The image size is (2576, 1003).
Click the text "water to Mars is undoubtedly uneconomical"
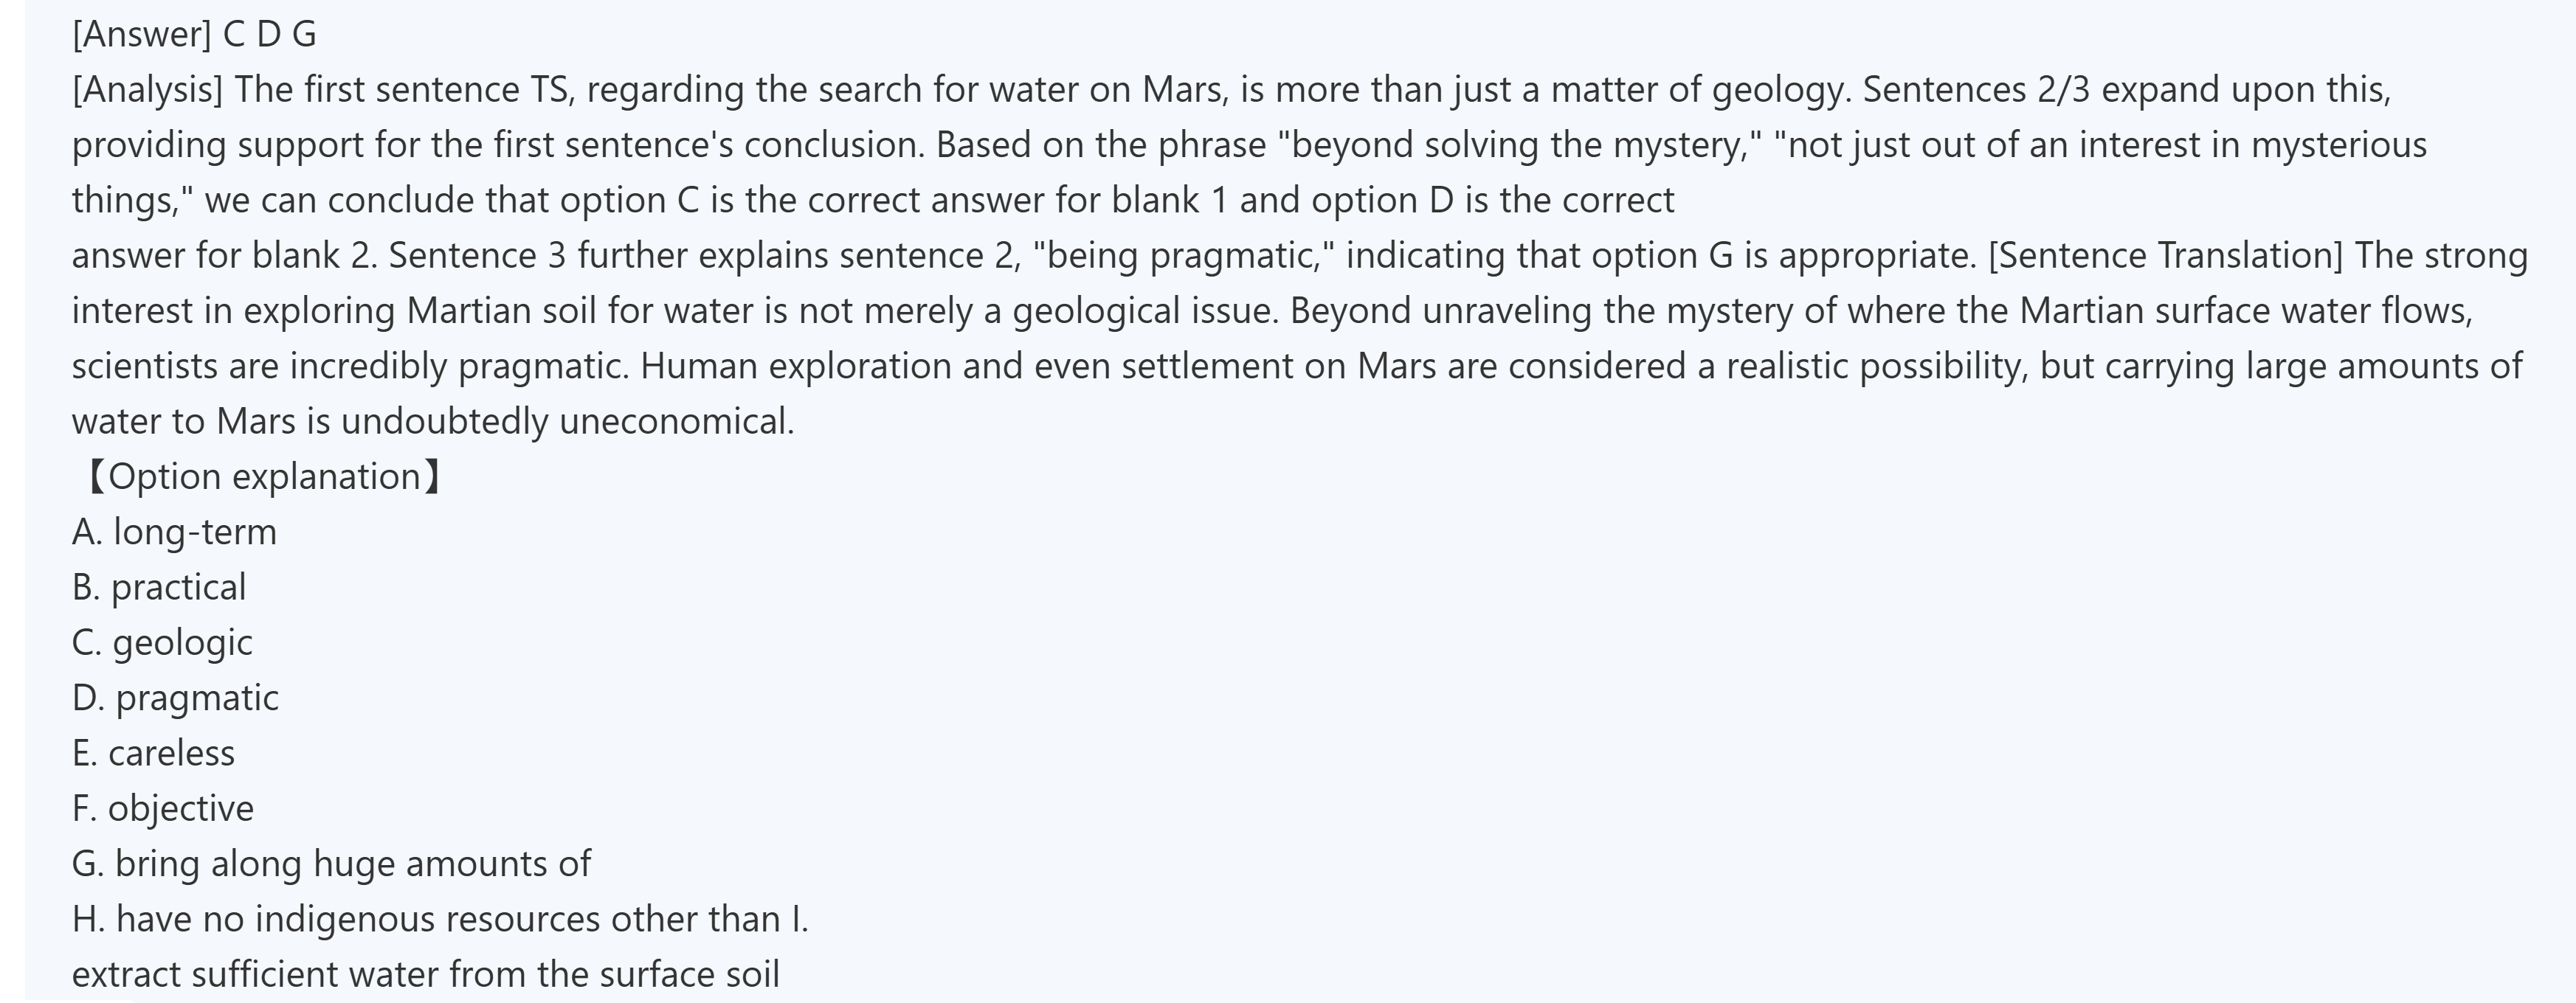pos(432,422)
